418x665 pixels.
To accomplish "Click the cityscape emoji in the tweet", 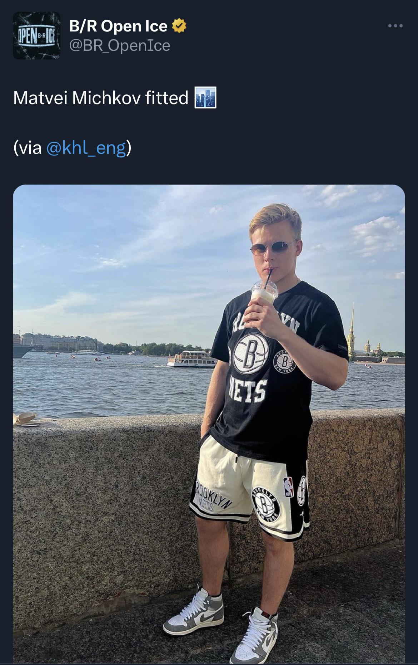I will click(205, 97).
